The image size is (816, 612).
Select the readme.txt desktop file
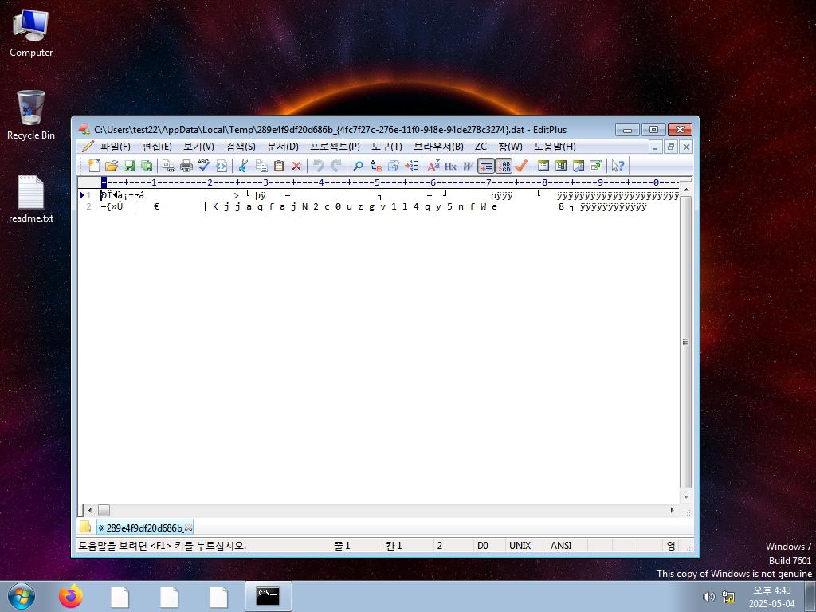31,198
